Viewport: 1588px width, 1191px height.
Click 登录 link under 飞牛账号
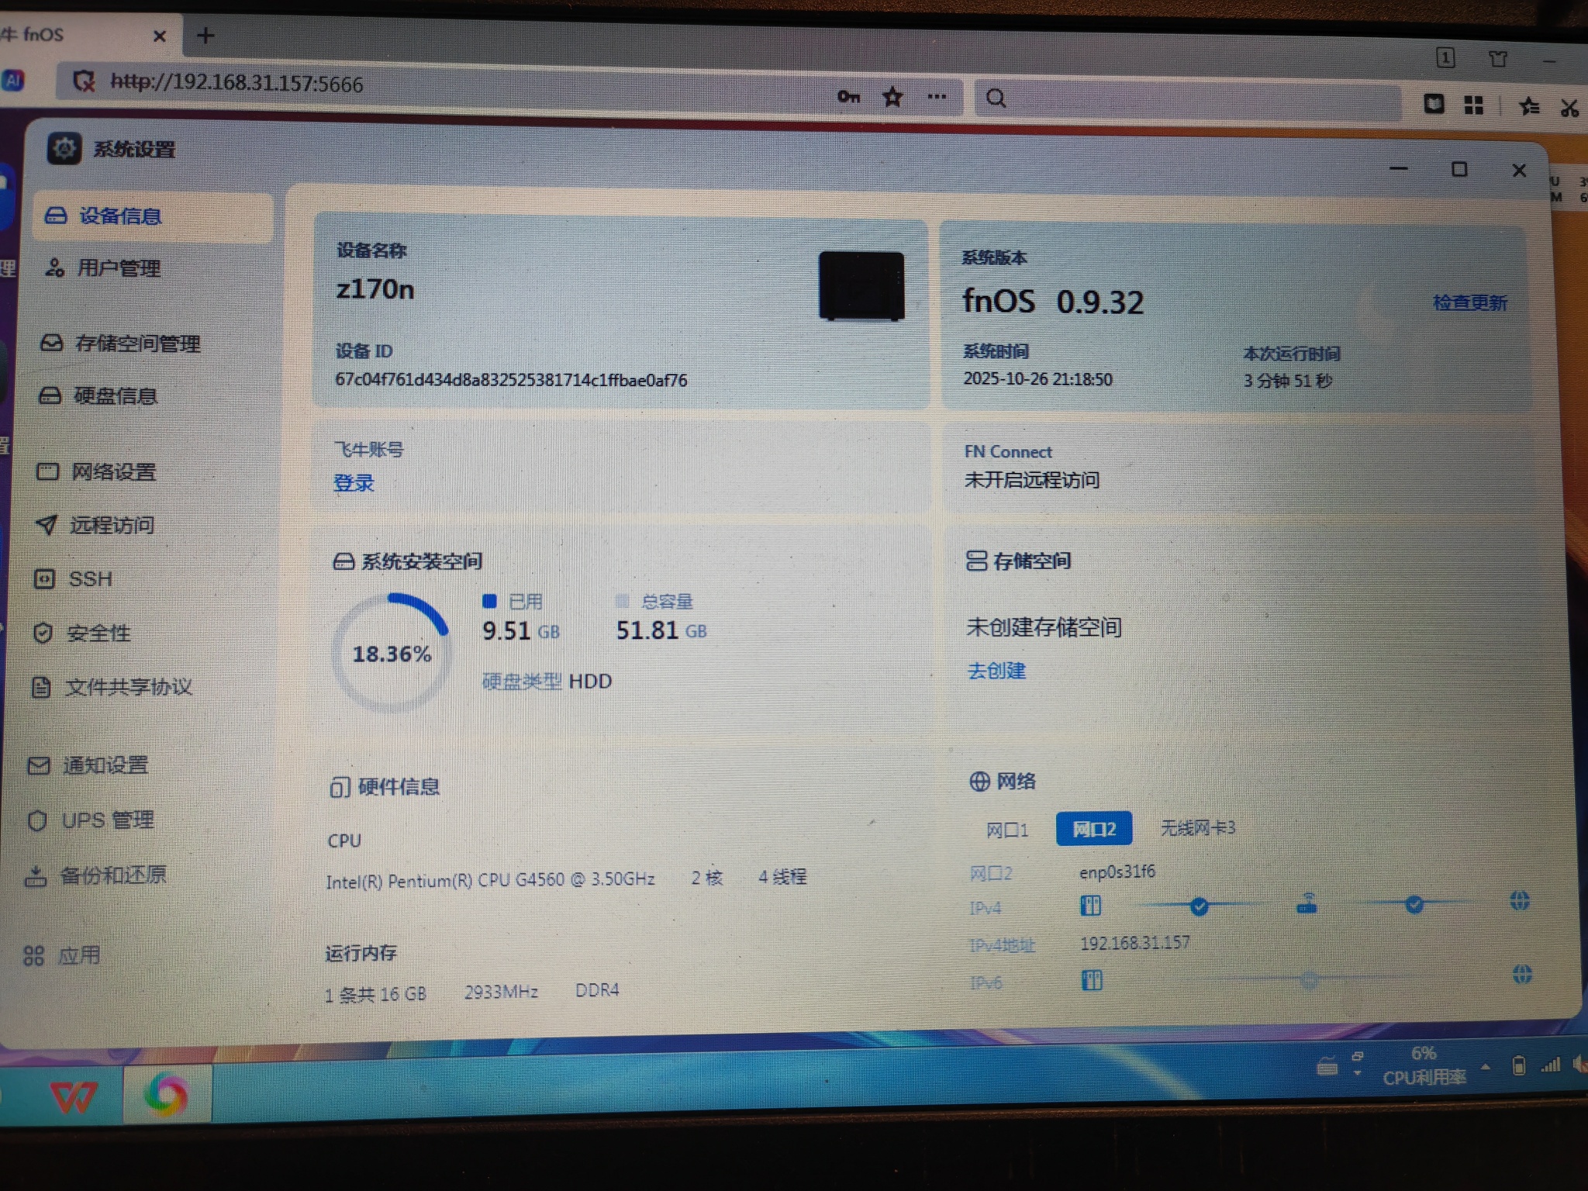(x=354, y=483)
